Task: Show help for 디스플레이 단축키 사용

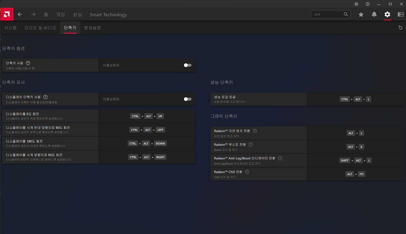Action: point(45,97)
